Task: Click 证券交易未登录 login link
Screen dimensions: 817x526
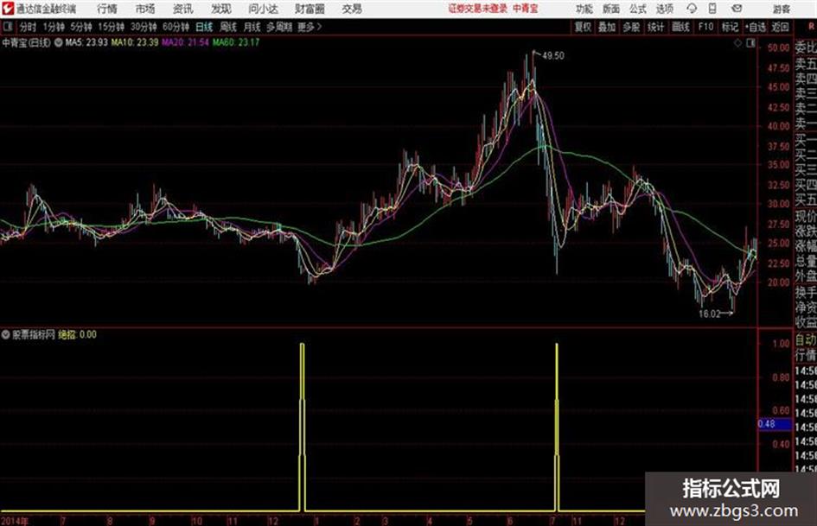Action: [478, 9]
